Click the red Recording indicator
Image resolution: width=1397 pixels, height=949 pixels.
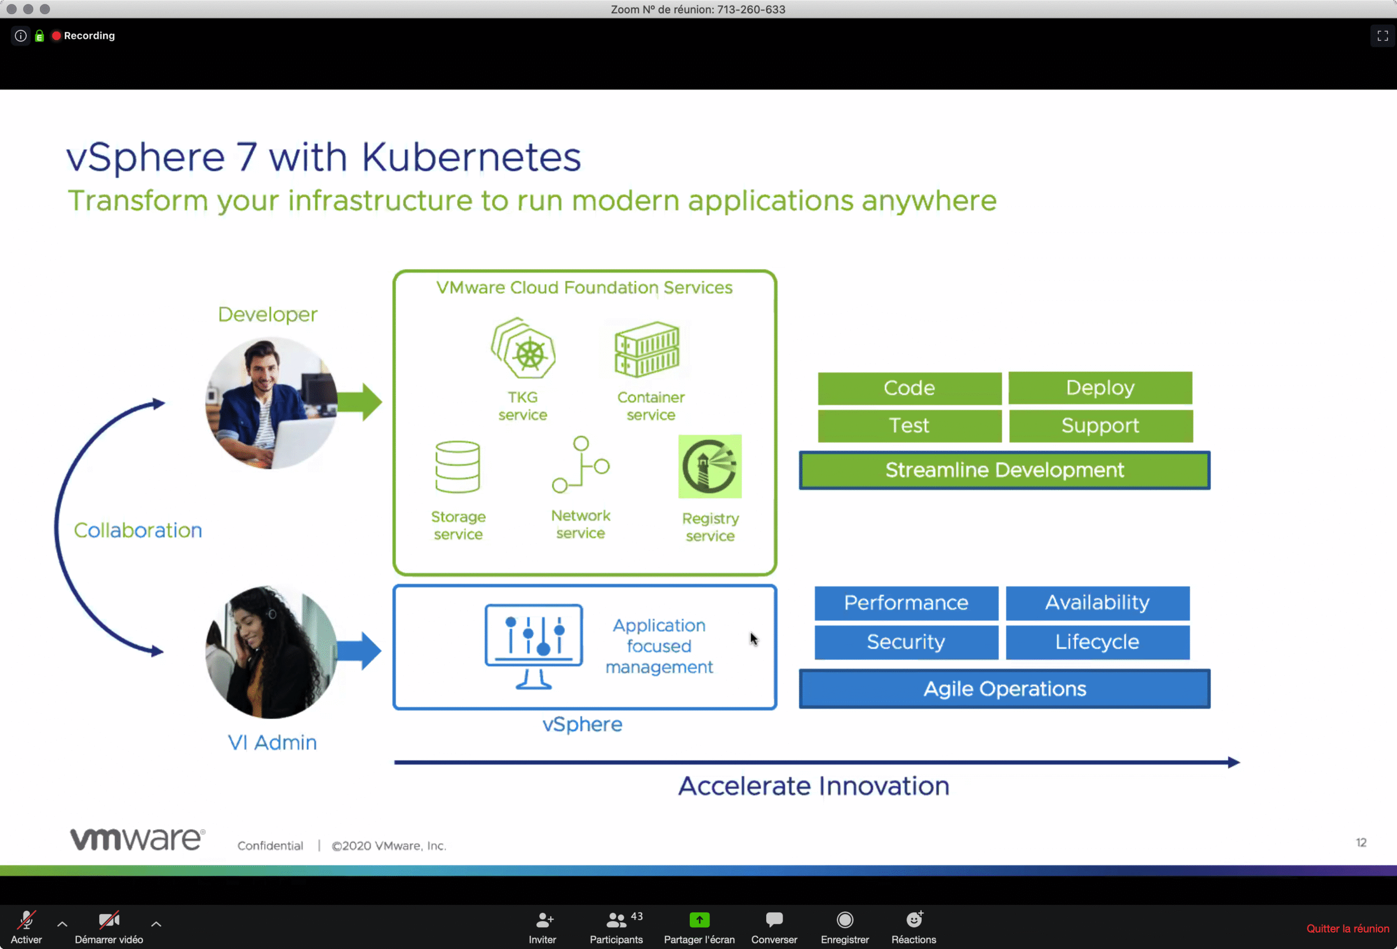point(83,35)
